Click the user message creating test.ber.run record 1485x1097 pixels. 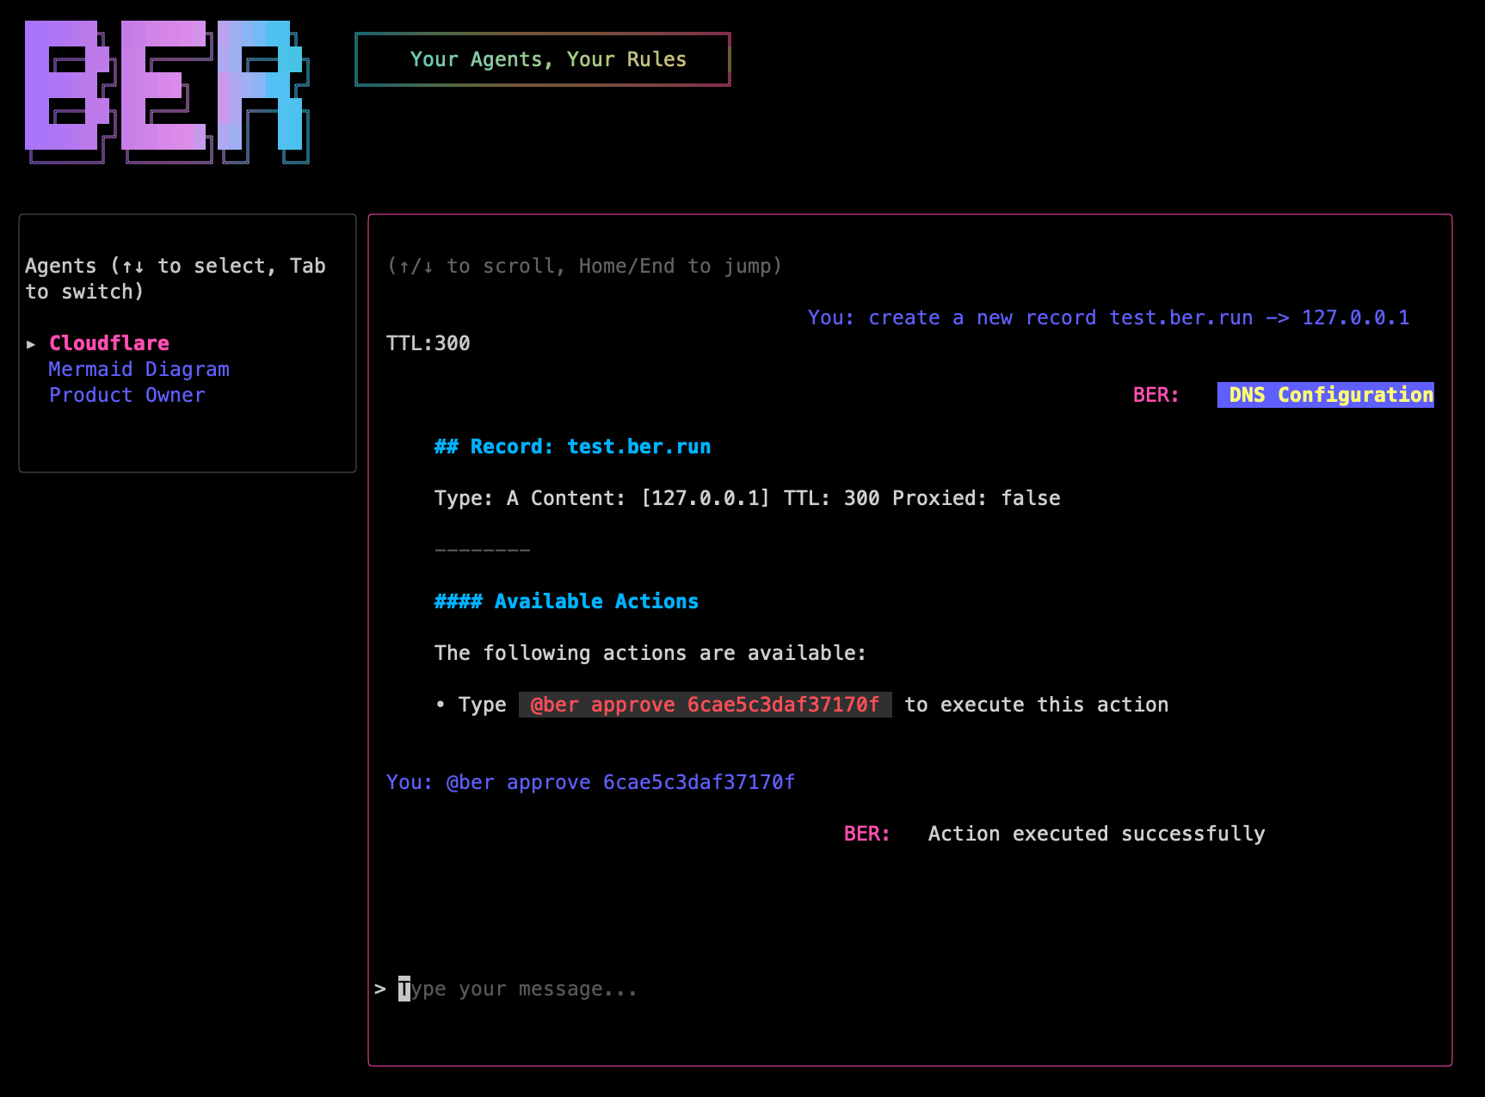[x=1107, y=317]
